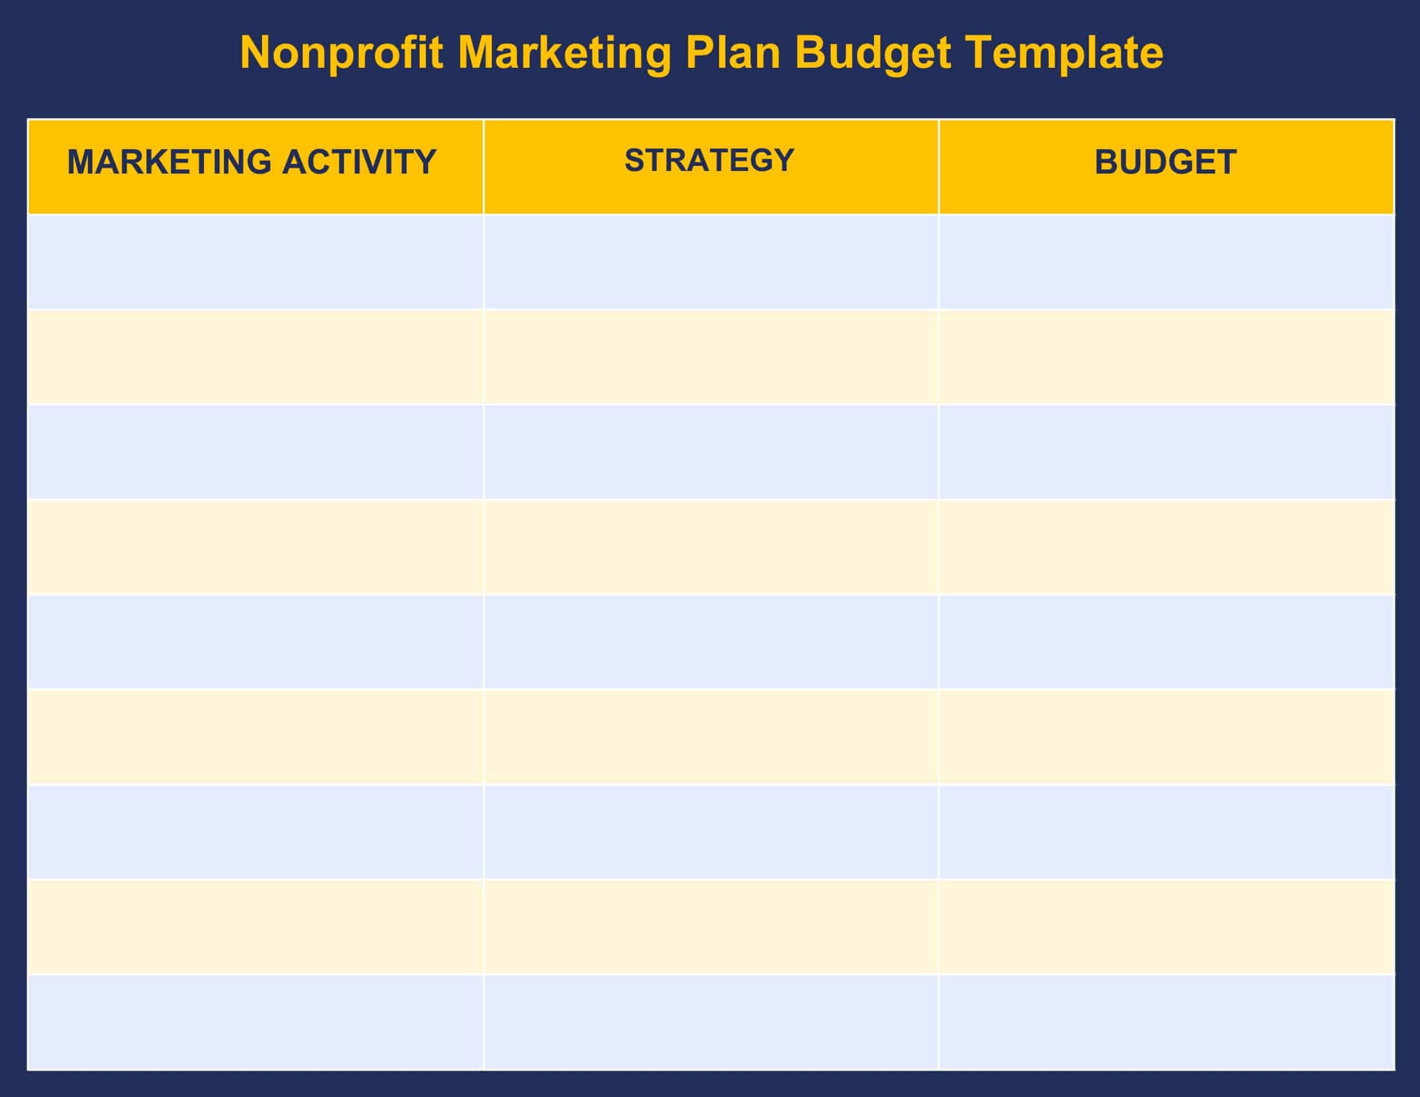Click sixth row cell under Strategy
This screenshot has width=1420, height=1097.
(x=711, y=737)
